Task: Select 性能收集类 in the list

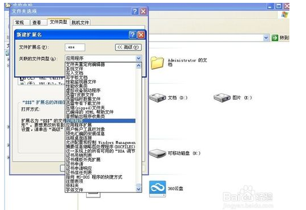Action: tap(100, 86)
